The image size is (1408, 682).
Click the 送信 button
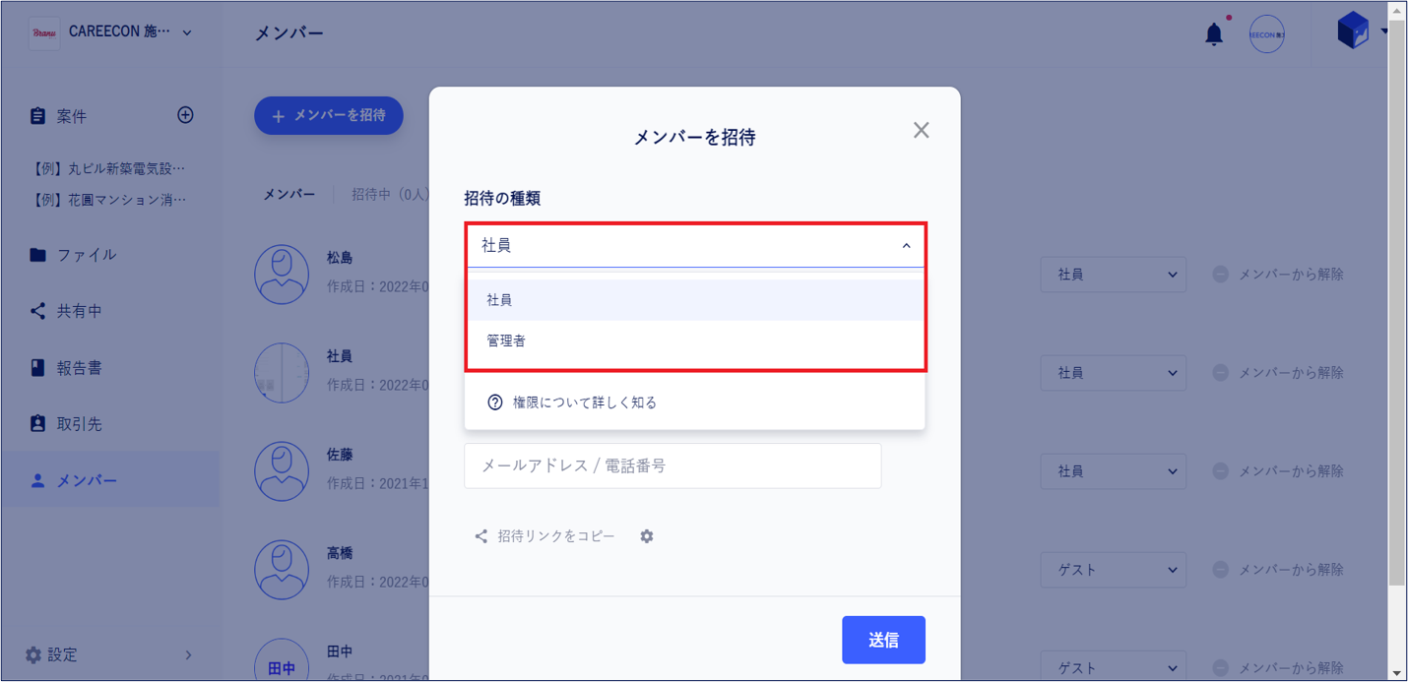[x=883, y=640]
